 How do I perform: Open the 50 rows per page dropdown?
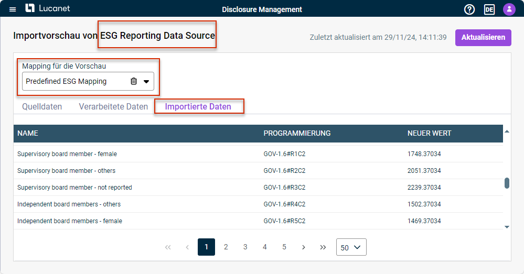(351, 247)
